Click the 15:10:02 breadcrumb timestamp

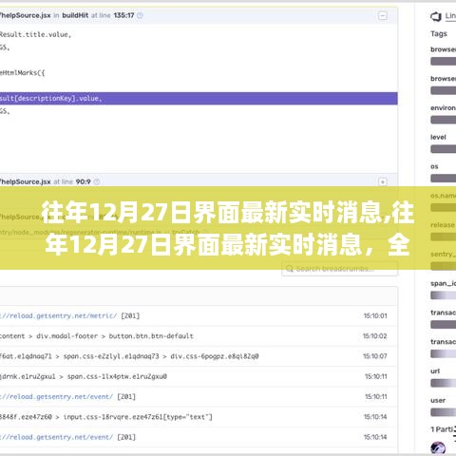pos(375,336)
